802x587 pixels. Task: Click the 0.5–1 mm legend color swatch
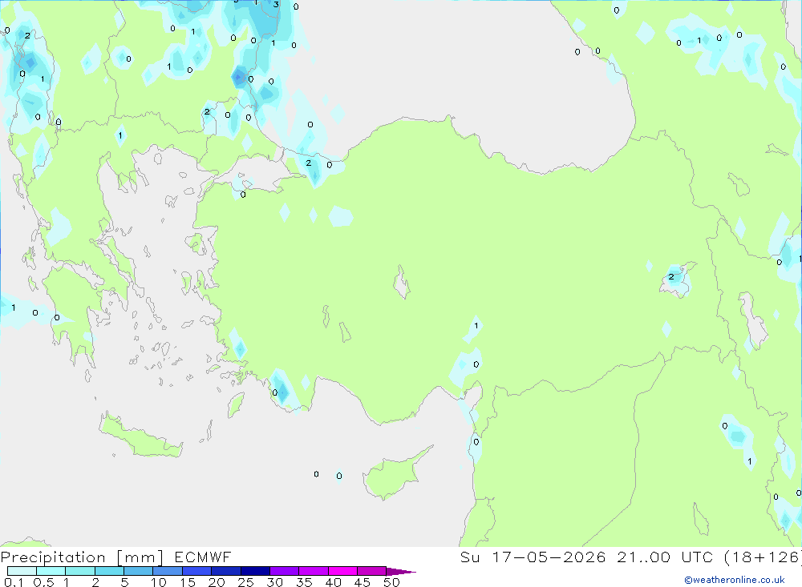51,571
